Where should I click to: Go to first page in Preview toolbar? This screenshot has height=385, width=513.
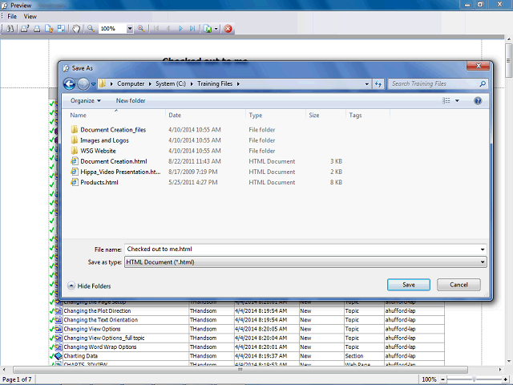click(x=156, y=29)
